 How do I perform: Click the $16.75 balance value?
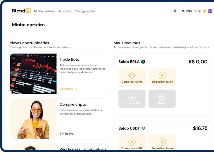point(200,128)
